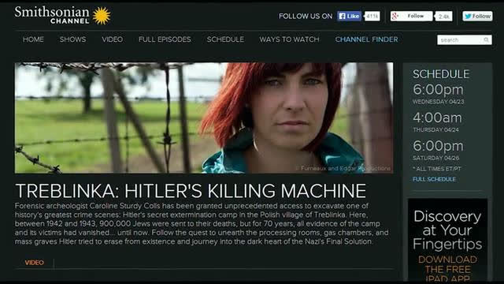Click the Google Plus follower count 2.4k
The image size is (504, 284).
pos(444,16)
